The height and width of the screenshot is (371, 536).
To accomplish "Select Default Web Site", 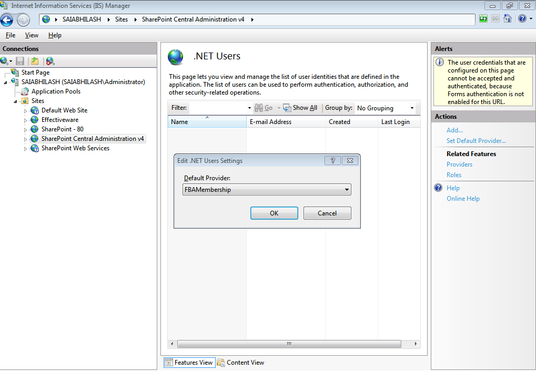I will (64, 110).
